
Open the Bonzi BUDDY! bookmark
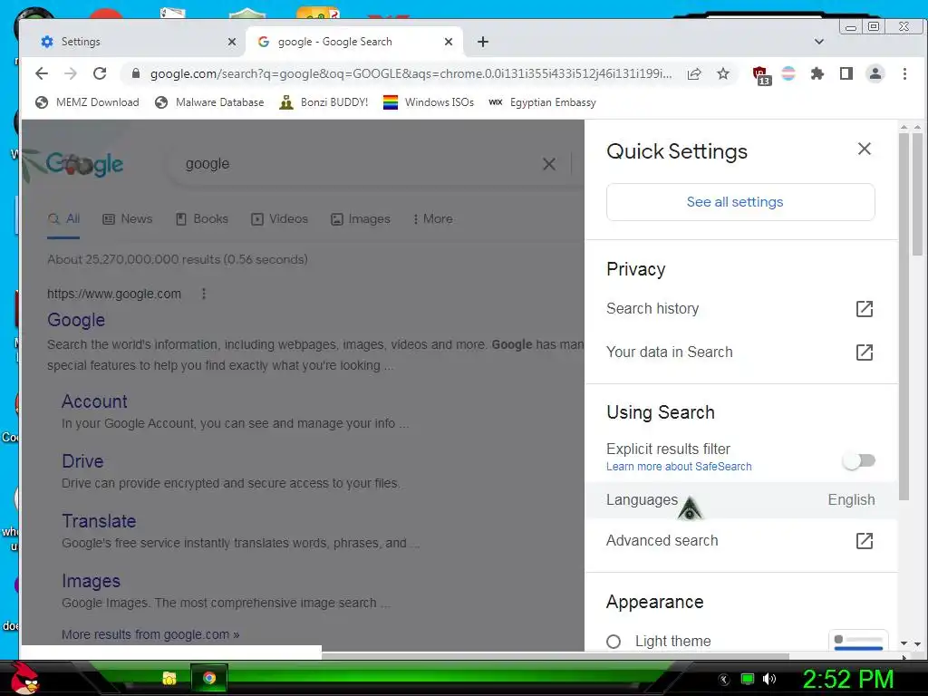coord(324,102)
